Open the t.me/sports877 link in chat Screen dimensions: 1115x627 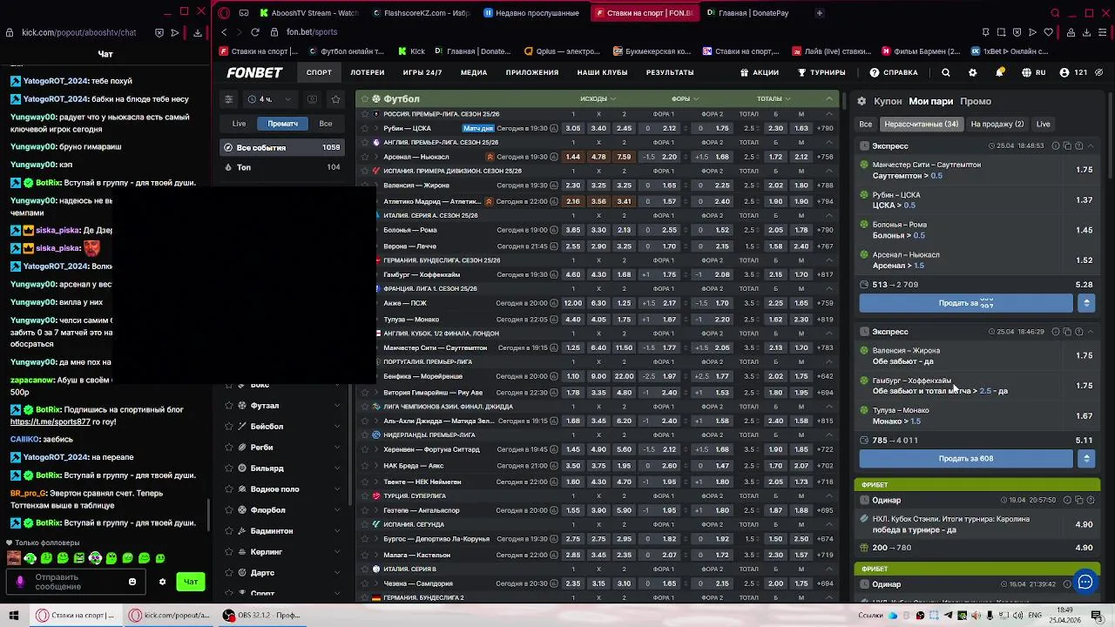point(50,421)
